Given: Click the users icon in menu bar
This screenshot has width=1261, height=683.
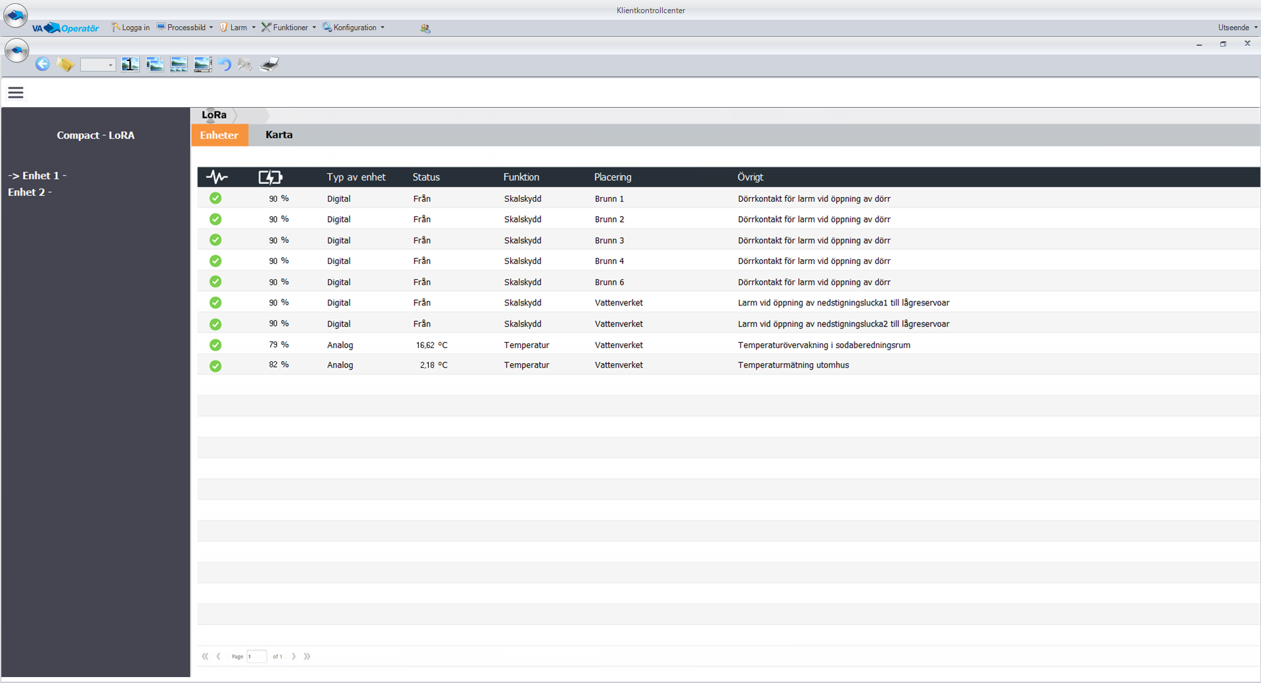Looking at the screenshot, I should click(425, 28).
